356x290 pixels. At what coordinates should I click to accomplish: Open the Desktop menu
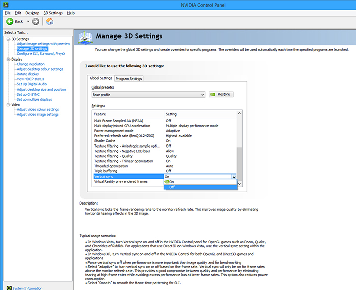[x=32, y=13]
